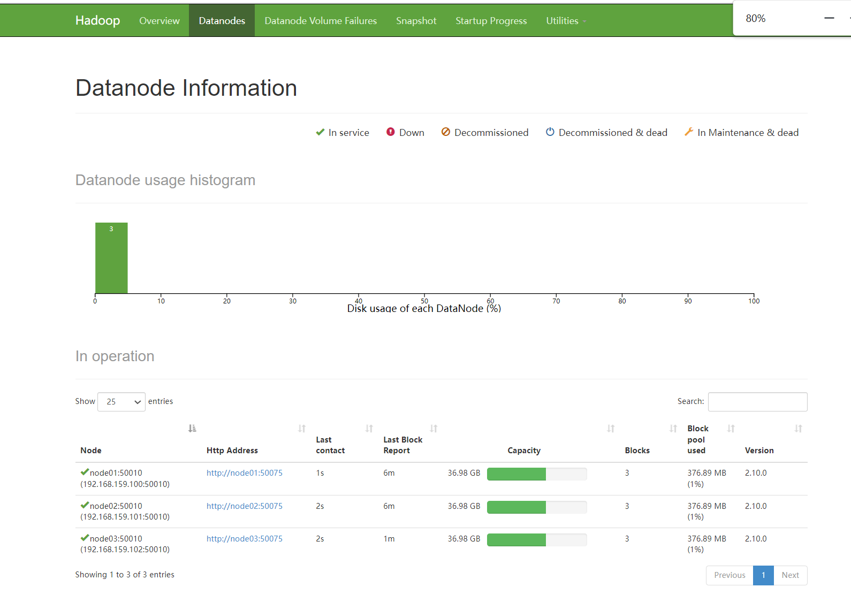Click the Capacity column header
Image resolution: width=851 pixels, height=610 pixels.
click(x=524, y=451)
